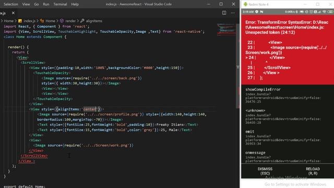
Task: Open the editor More Actions ellipsis
Action: (x=233, y=13)
